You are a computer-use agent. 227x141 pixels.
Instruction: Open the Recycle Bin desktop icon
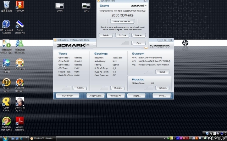click(6, 6)
